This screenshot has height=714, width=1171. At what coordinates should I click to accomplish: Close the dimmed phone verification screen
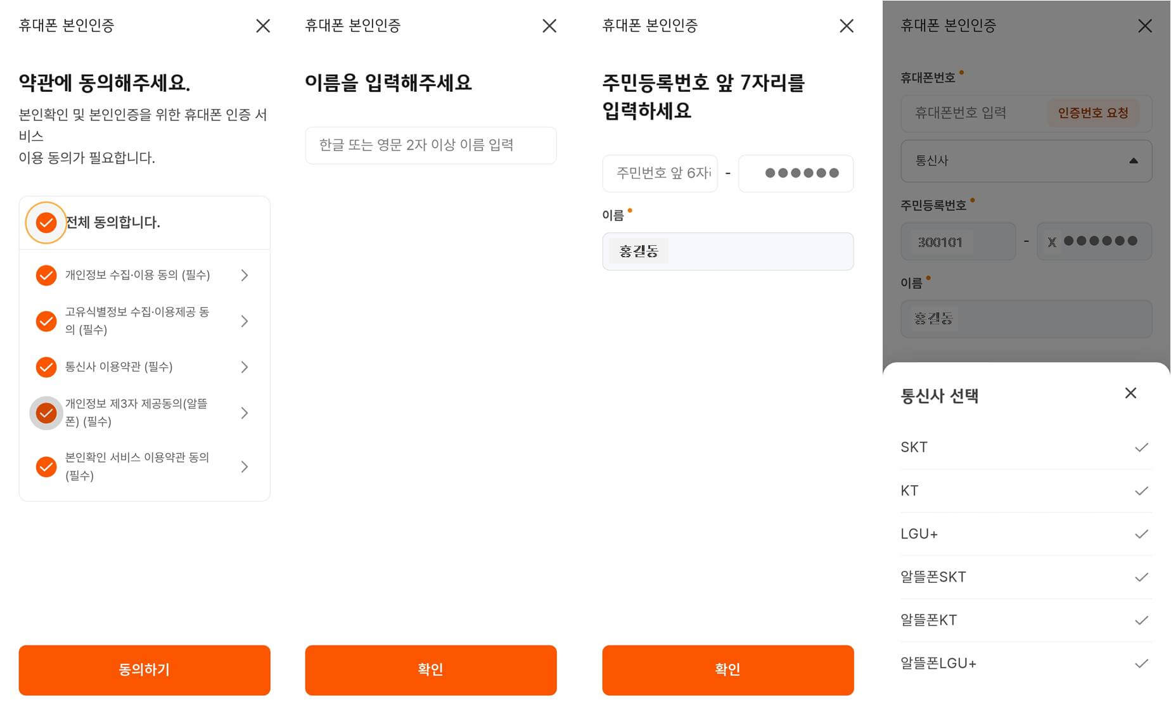coord(1145,26)
